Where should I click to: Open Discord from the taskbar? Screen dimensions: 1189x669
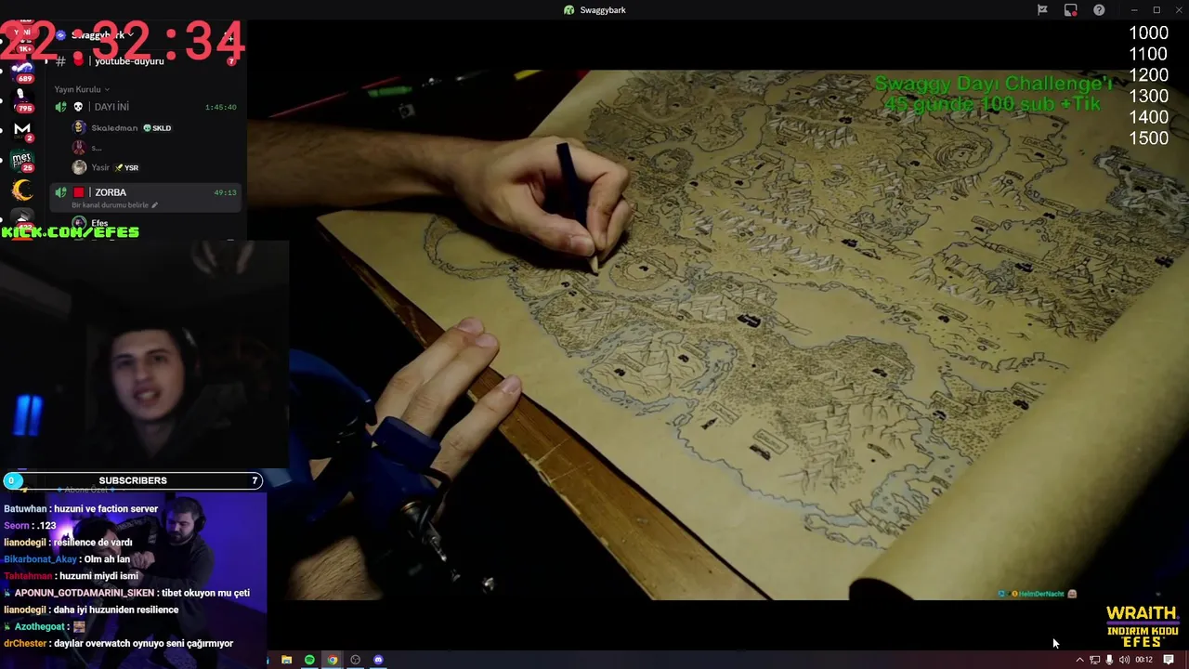coord(378,660)
